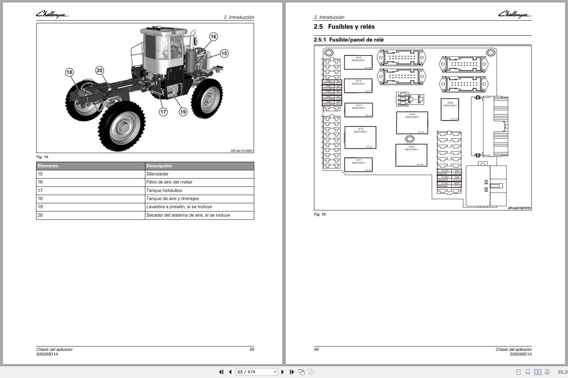Click table cell with element number 17
The width and height of the screenshot is (568, 378).
(x=91, y=190)
